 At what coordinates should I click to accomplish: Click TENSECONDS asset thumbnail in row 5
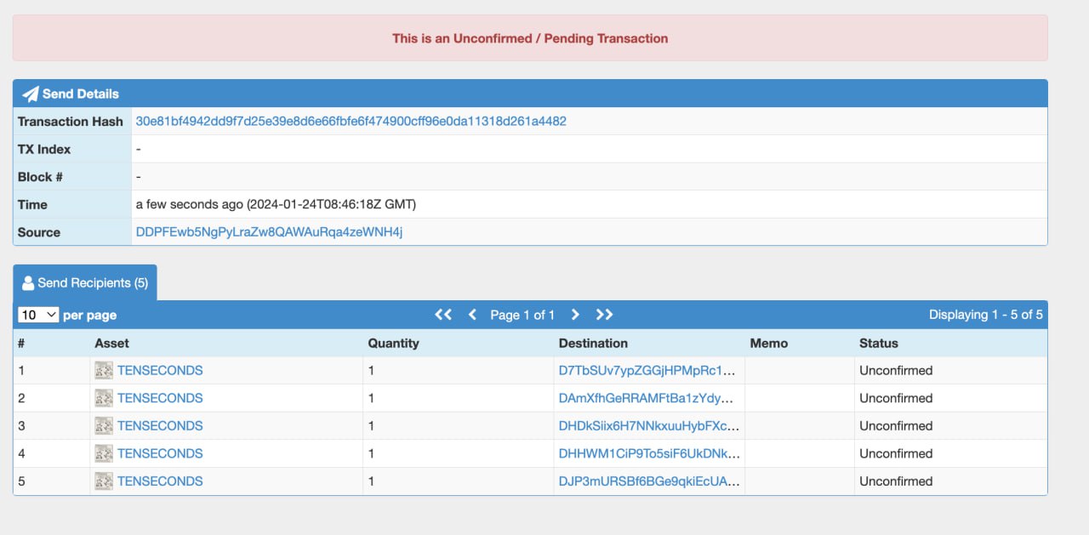coord(104,481)
